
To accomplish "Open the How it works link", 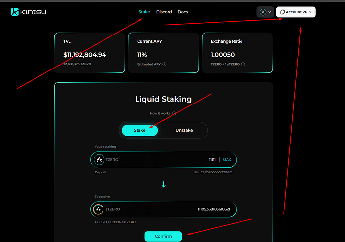I will 160,113.
